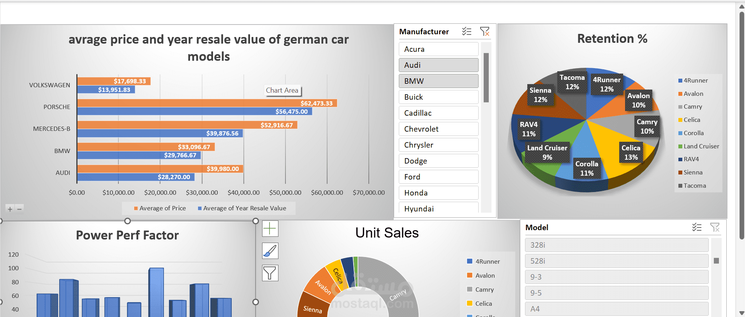This screenshot has height=317, width=745.
Task: Select the German car models chart title
Action: pyautogui.click(x=209, y=48)
